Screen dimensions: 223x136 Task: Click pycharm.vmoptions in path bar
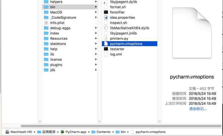click(x=148, y=132)
